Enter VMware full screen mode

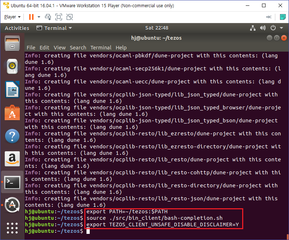pos(59,17)
